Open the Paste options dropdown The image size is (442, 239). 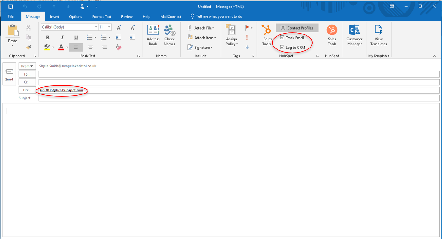point(12,46)
